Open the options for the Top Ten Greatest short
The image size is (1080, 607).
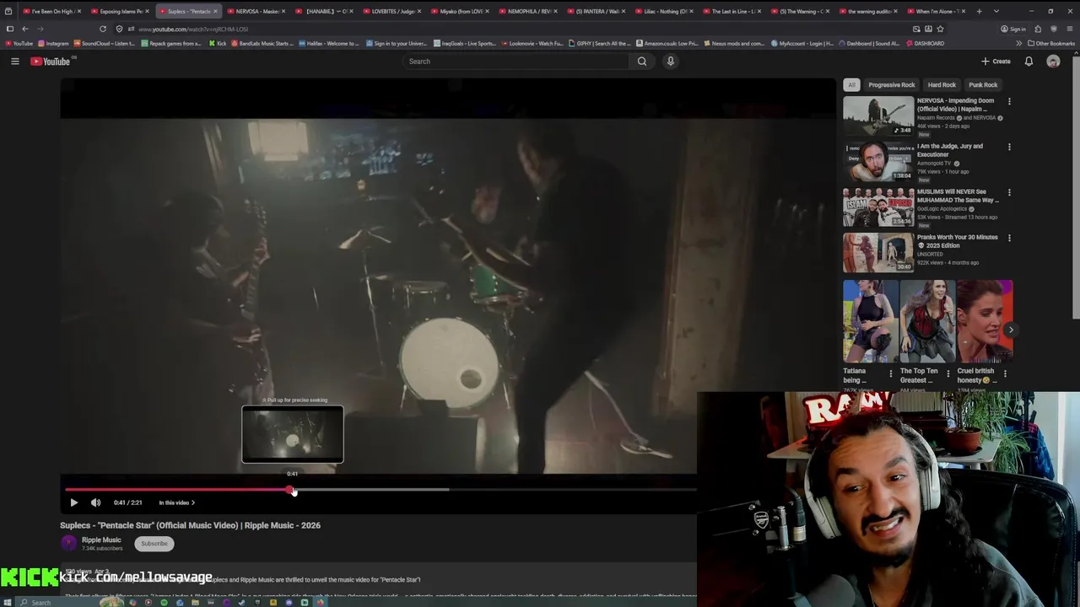[x=948, y=373]
